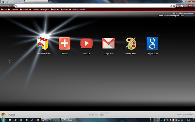Screen dimensions: 195x122
Task: Switch to the Meistbesucht section
Action: (x=93, y=115)
